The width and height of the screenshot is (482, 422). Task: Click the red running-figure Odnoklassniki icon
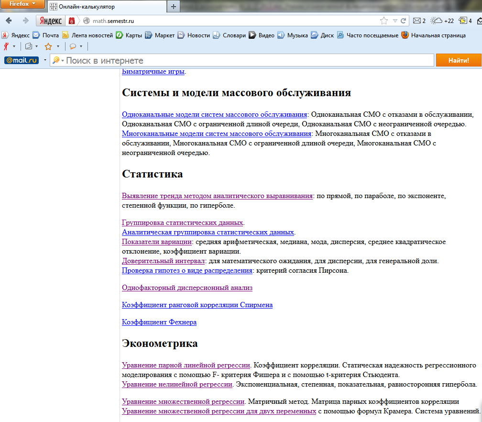pos(6,46)
